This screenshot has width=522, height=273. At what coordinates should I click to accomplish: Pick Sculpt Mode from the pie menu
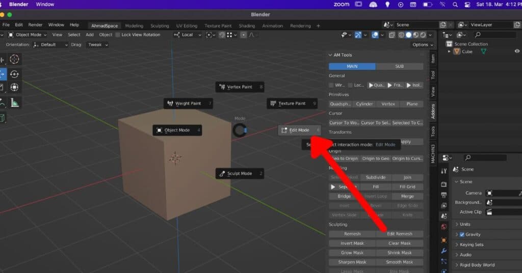click(x=239, y=174)
